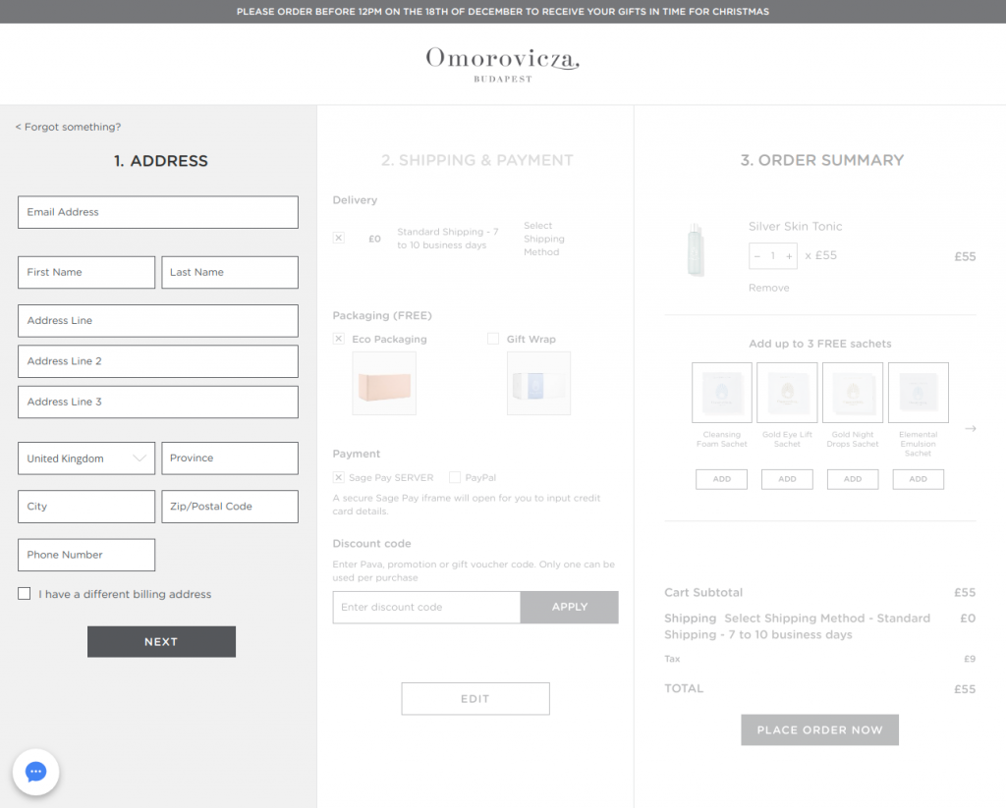The width and height of the screenshot is (1006, 808).
Task: Toggle the Standard Shipping checkbox
Action: (339, 238)
